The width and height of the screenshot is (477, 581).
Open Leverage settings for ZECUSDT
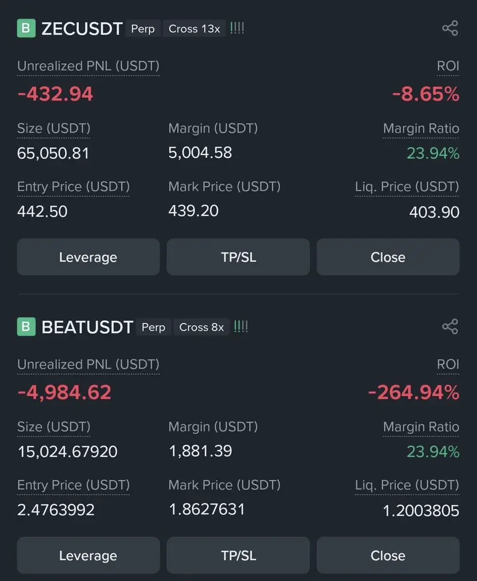coord(88,257)
